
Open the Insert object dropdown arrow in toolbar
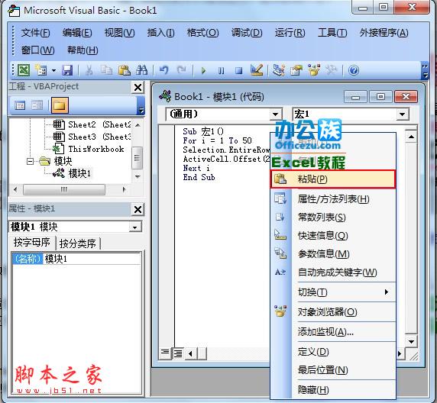(x=53, y=70)
